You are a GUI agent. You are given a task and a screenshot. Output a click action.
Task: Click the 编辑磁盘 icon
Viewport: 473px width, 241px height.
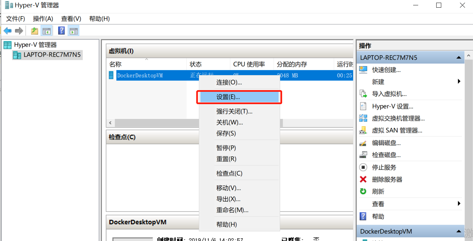pos(363,143)
